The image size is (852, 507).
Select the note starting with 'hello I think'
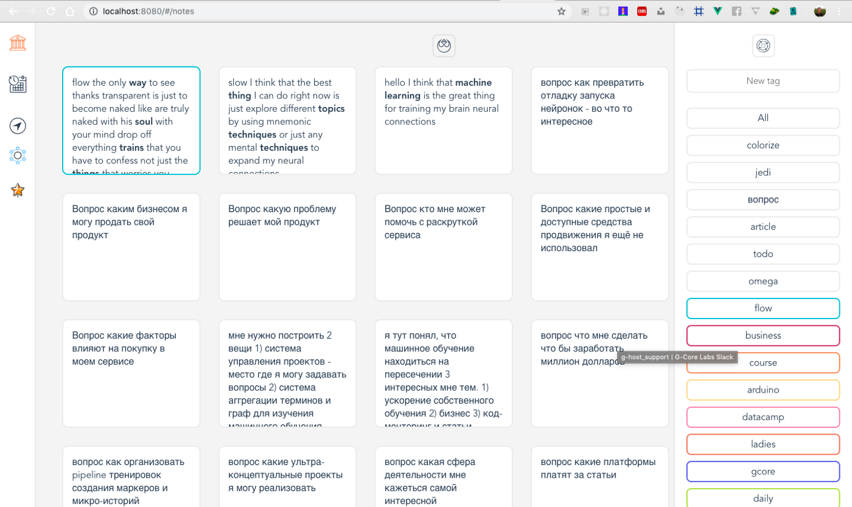[x=443, y=120]
